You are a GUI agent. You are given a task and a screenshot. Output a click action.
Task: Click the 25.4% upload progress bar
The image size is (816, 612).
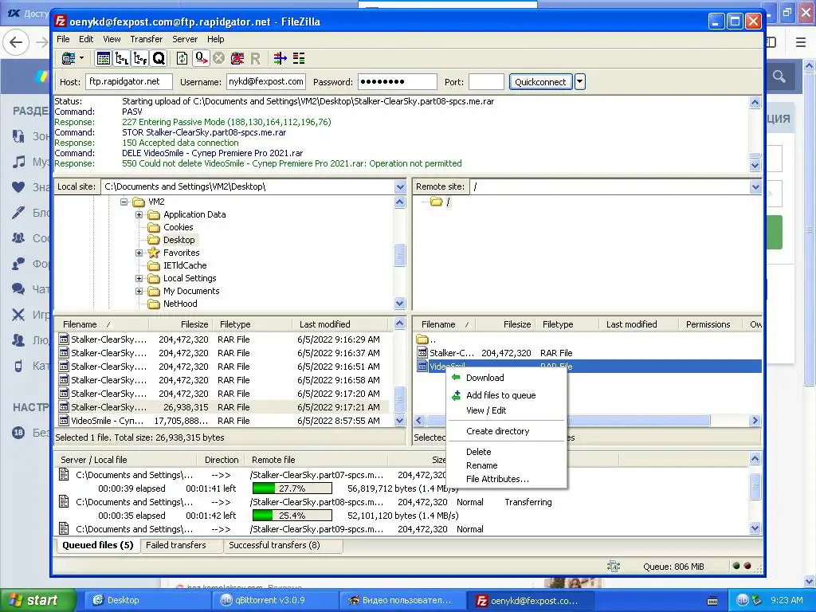click(292, 516)
